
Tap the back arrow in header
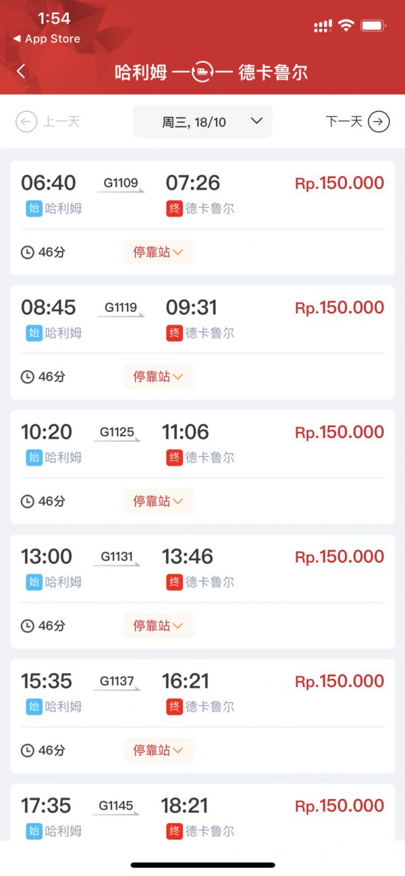click(x=21, y=72)
